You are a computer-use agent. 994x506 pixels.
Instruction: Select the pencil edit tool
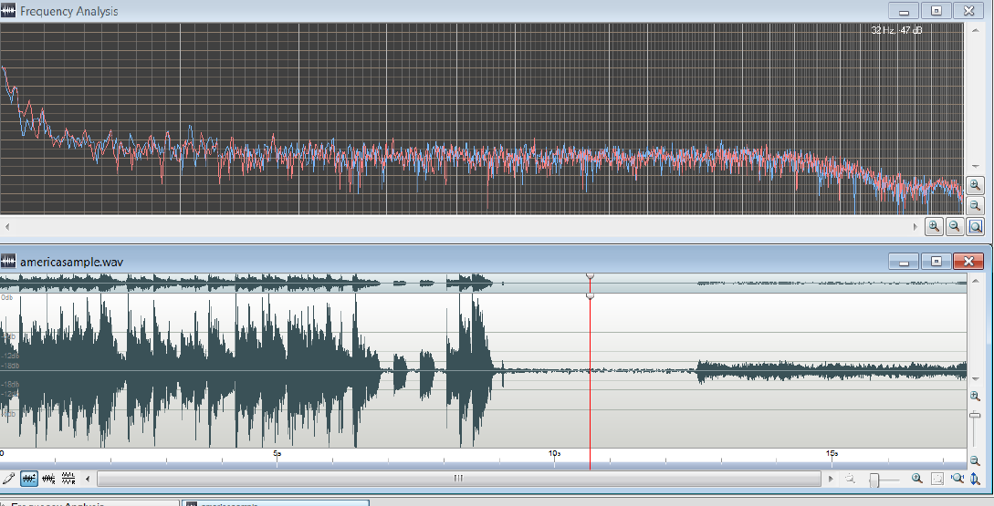pyautogui.click(x=8, y=479)
